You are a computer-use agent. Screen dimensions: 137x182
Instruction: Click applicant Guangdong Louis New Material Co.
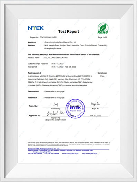[60, 42]
